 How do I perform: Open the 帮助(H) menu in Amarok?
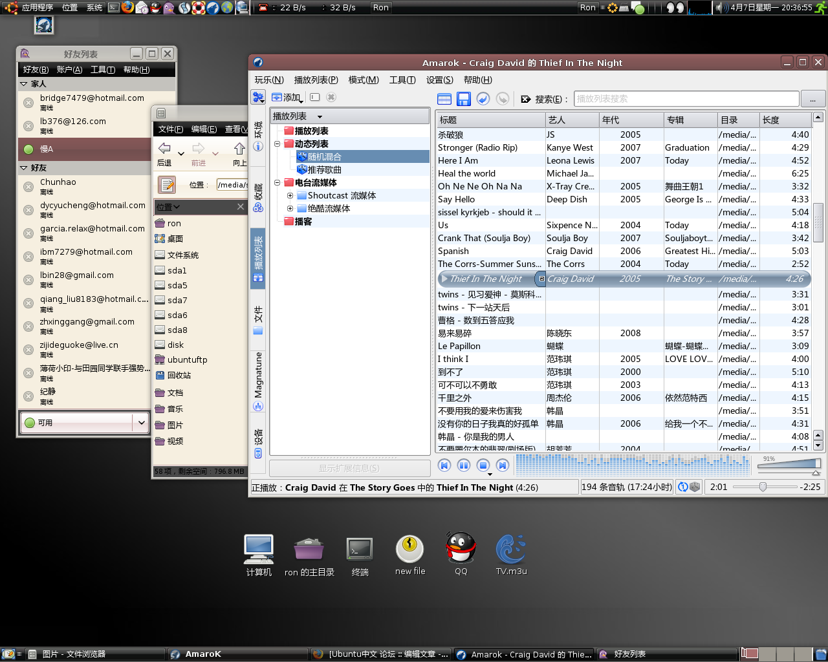coord(477,80)
